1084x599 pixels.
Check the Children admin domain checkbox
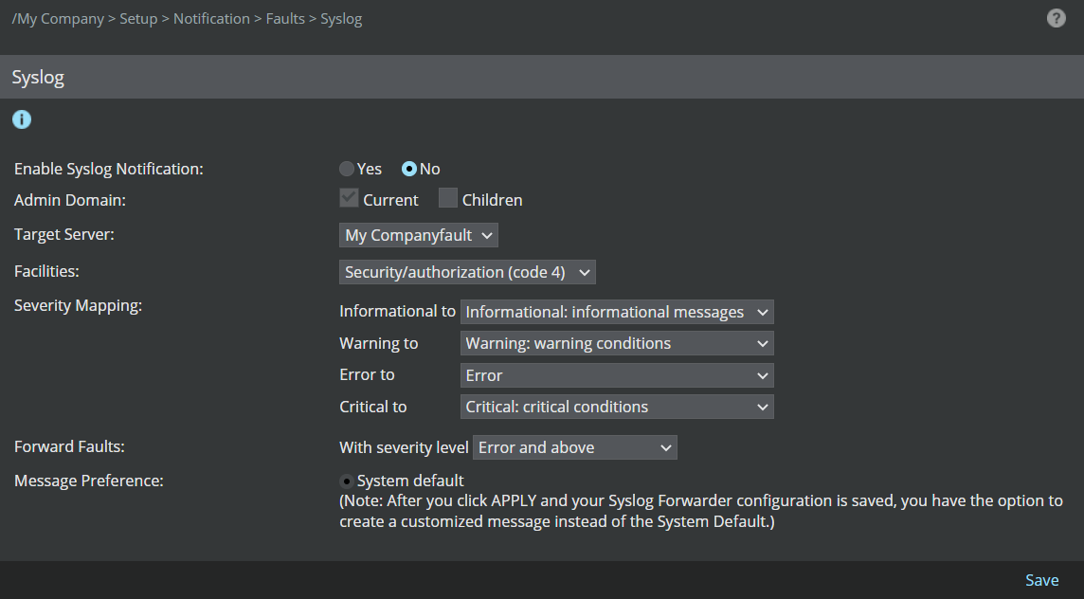448,198
